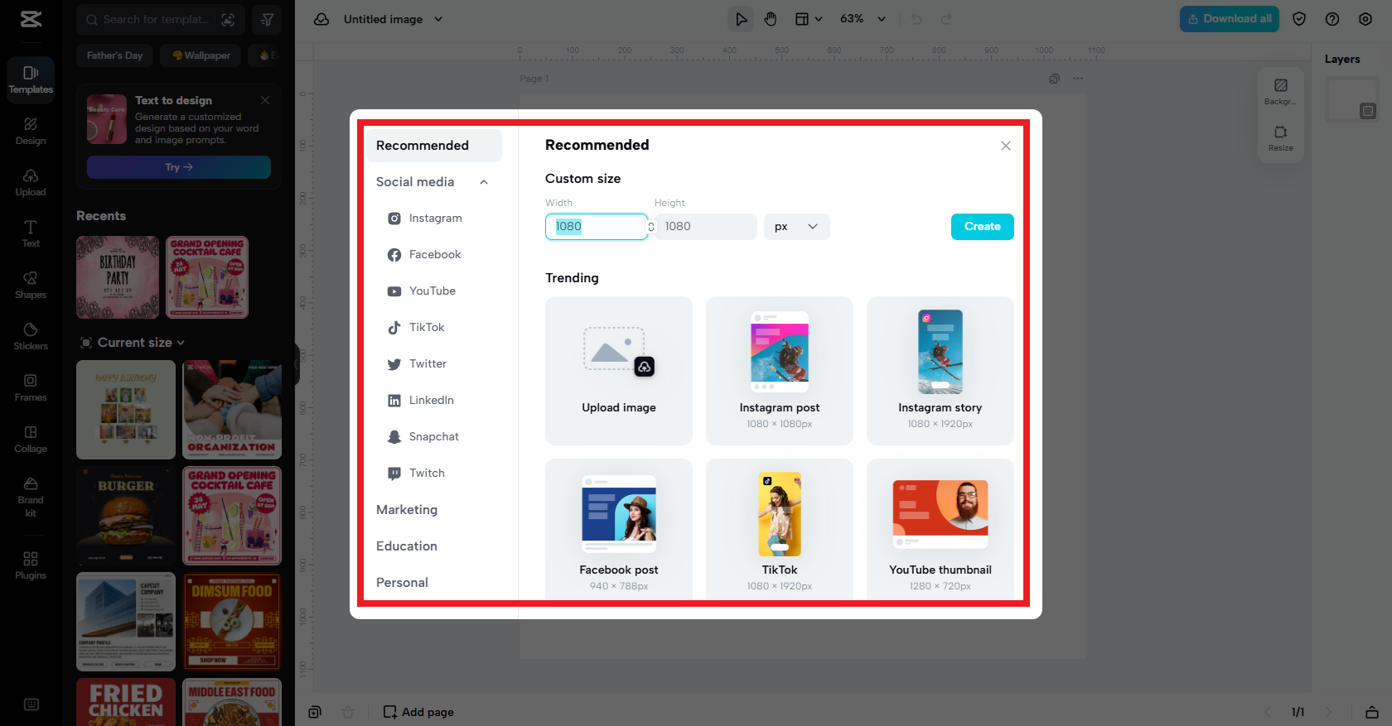Click the undo arrow
Viewport: 1392px width, 726px height.
916,19
